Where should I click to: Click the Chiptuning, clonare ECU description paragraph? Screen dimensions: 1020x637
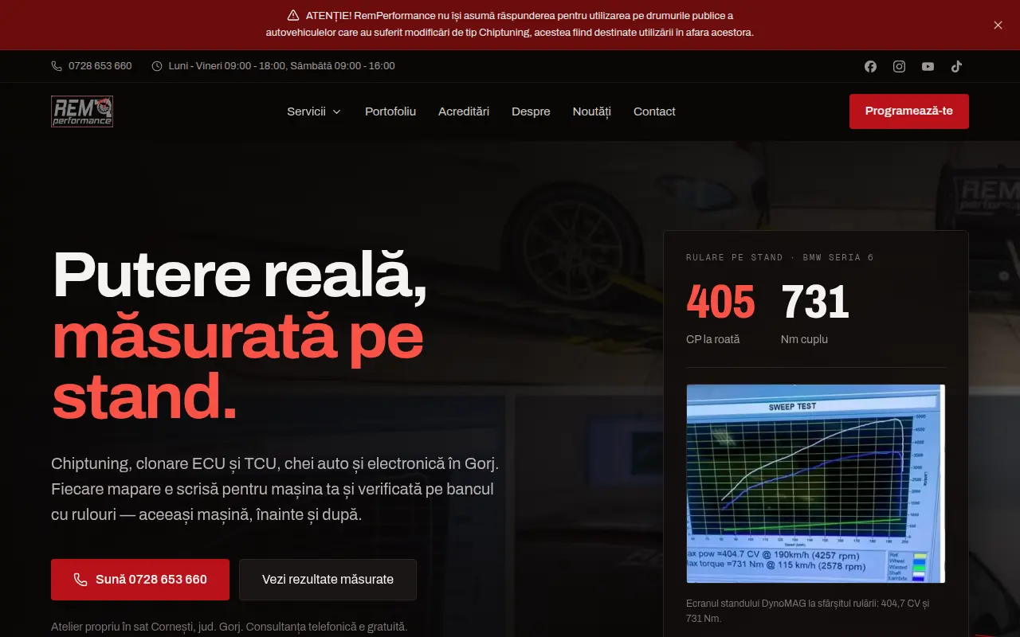pyautogui.click(x=275, y=489)
